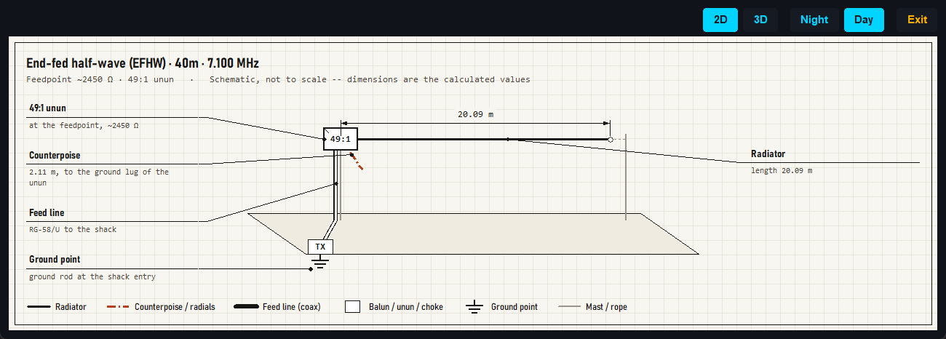
Task: Click the thick radiator wire in diagram
Action: tap(483, 139)
